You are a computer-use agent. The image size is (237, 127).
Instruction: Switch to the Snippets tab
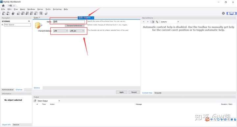pos(158,93)
